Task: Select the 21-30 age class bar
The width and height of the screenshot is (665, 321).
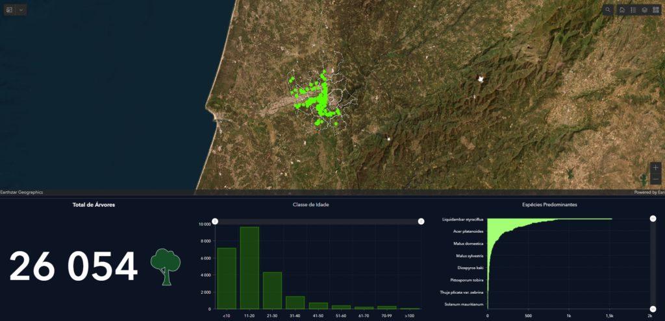Action: (272, 291)
